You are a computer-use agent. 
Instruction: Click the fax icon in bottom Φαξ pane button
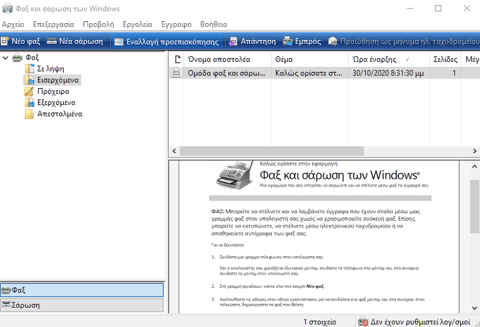point(6,290)
